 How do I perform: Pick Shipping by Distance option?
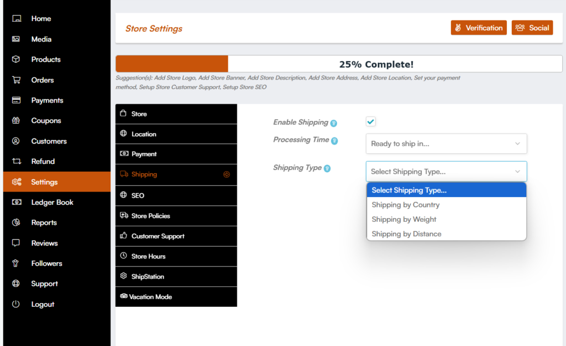[406, 234]
